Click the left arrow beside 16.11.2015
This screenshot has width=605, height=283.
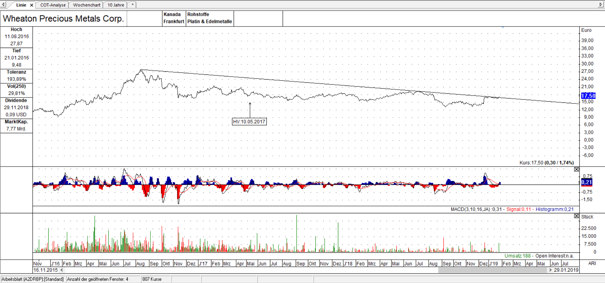click(62, 270)
